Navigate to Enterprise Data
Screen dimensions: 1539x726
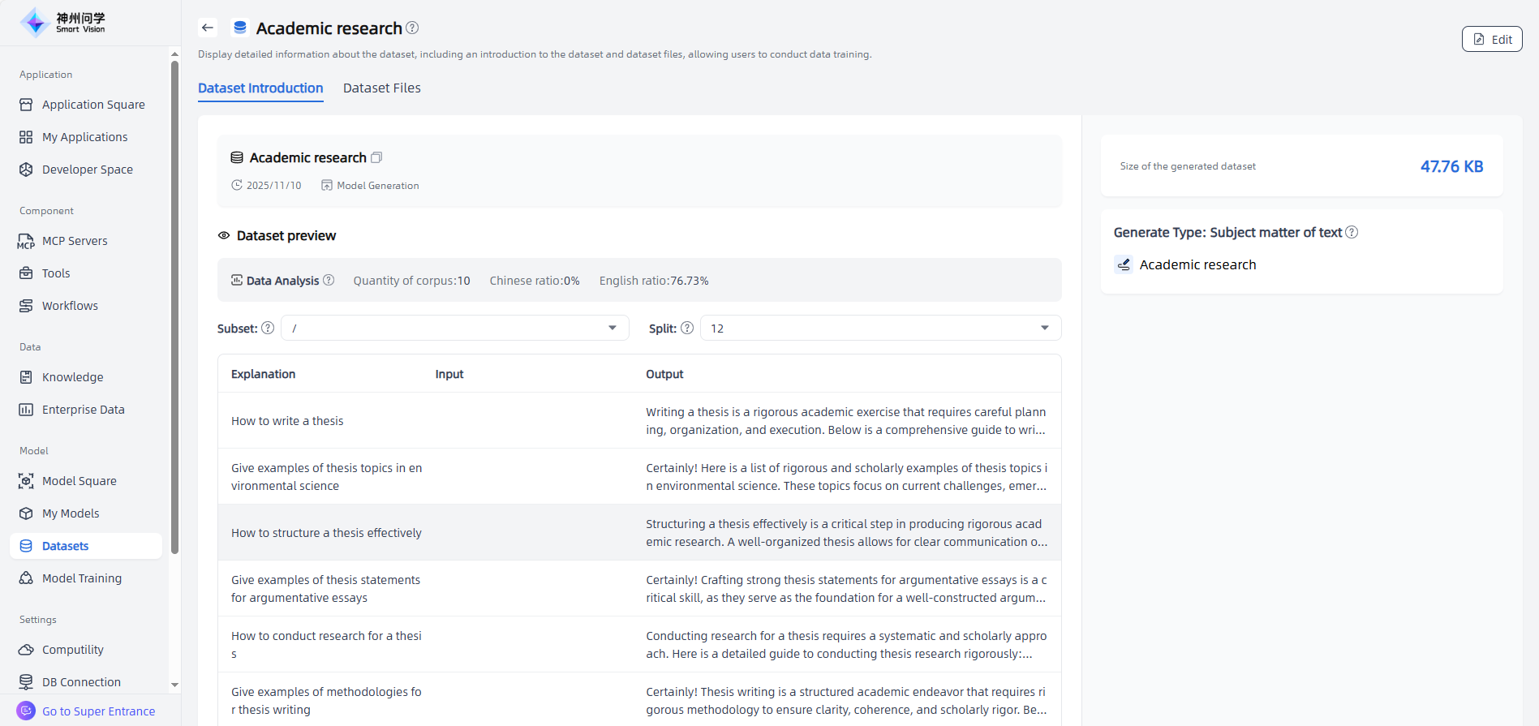(x=83, y=410)
